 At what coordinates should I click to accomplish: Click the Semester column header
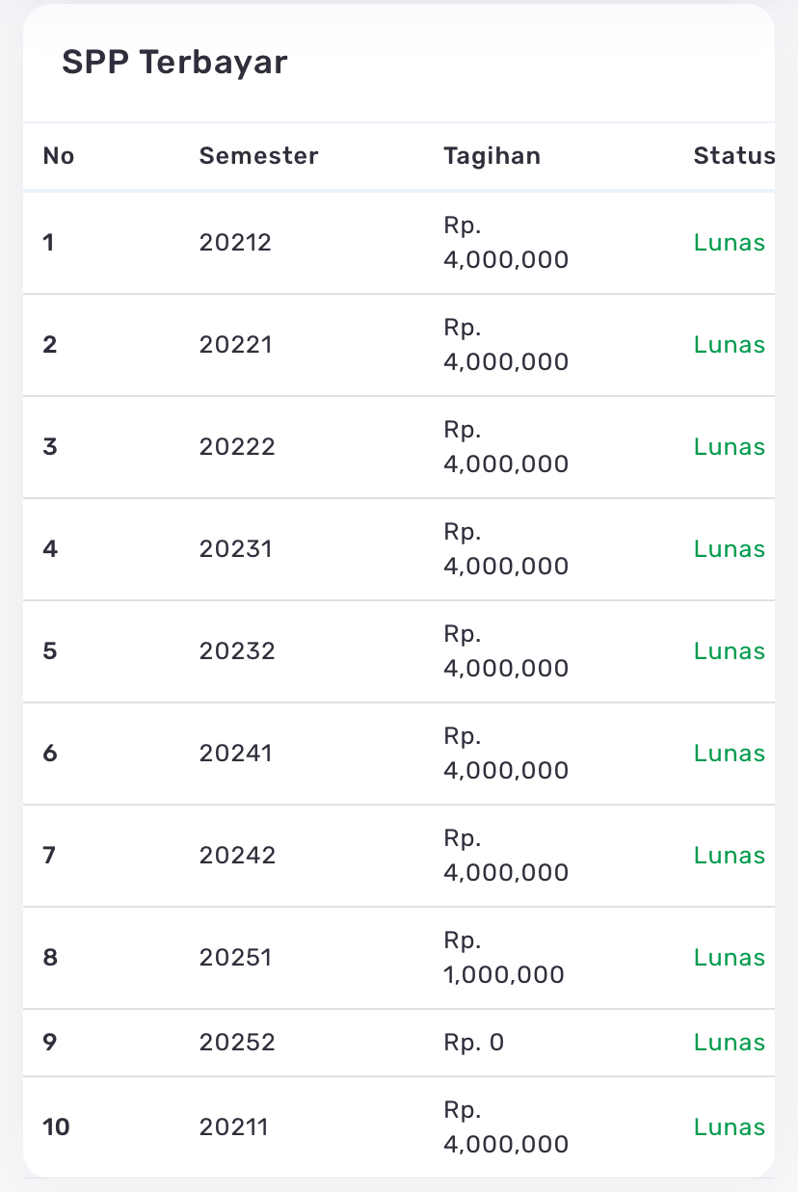pyautogui.click(x=258, y=156)
